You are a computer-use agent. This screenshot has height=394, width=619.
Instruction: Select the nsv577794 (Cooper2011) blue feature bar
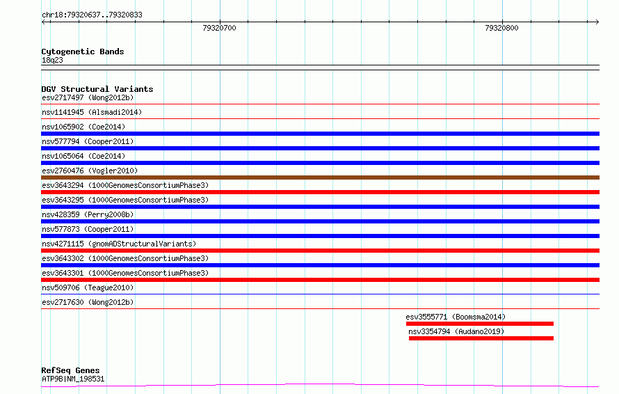point(320,148)
